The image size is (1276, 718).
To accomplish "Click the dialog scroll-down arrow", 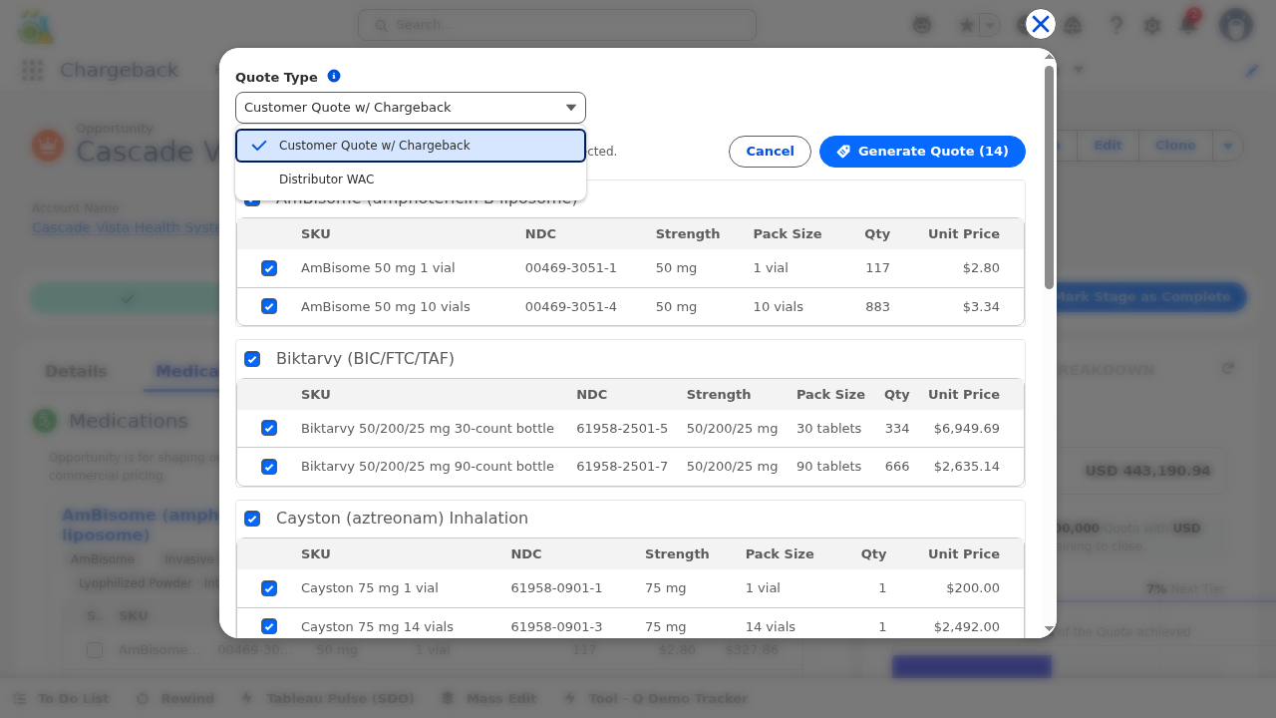I will pos(1050,629).
